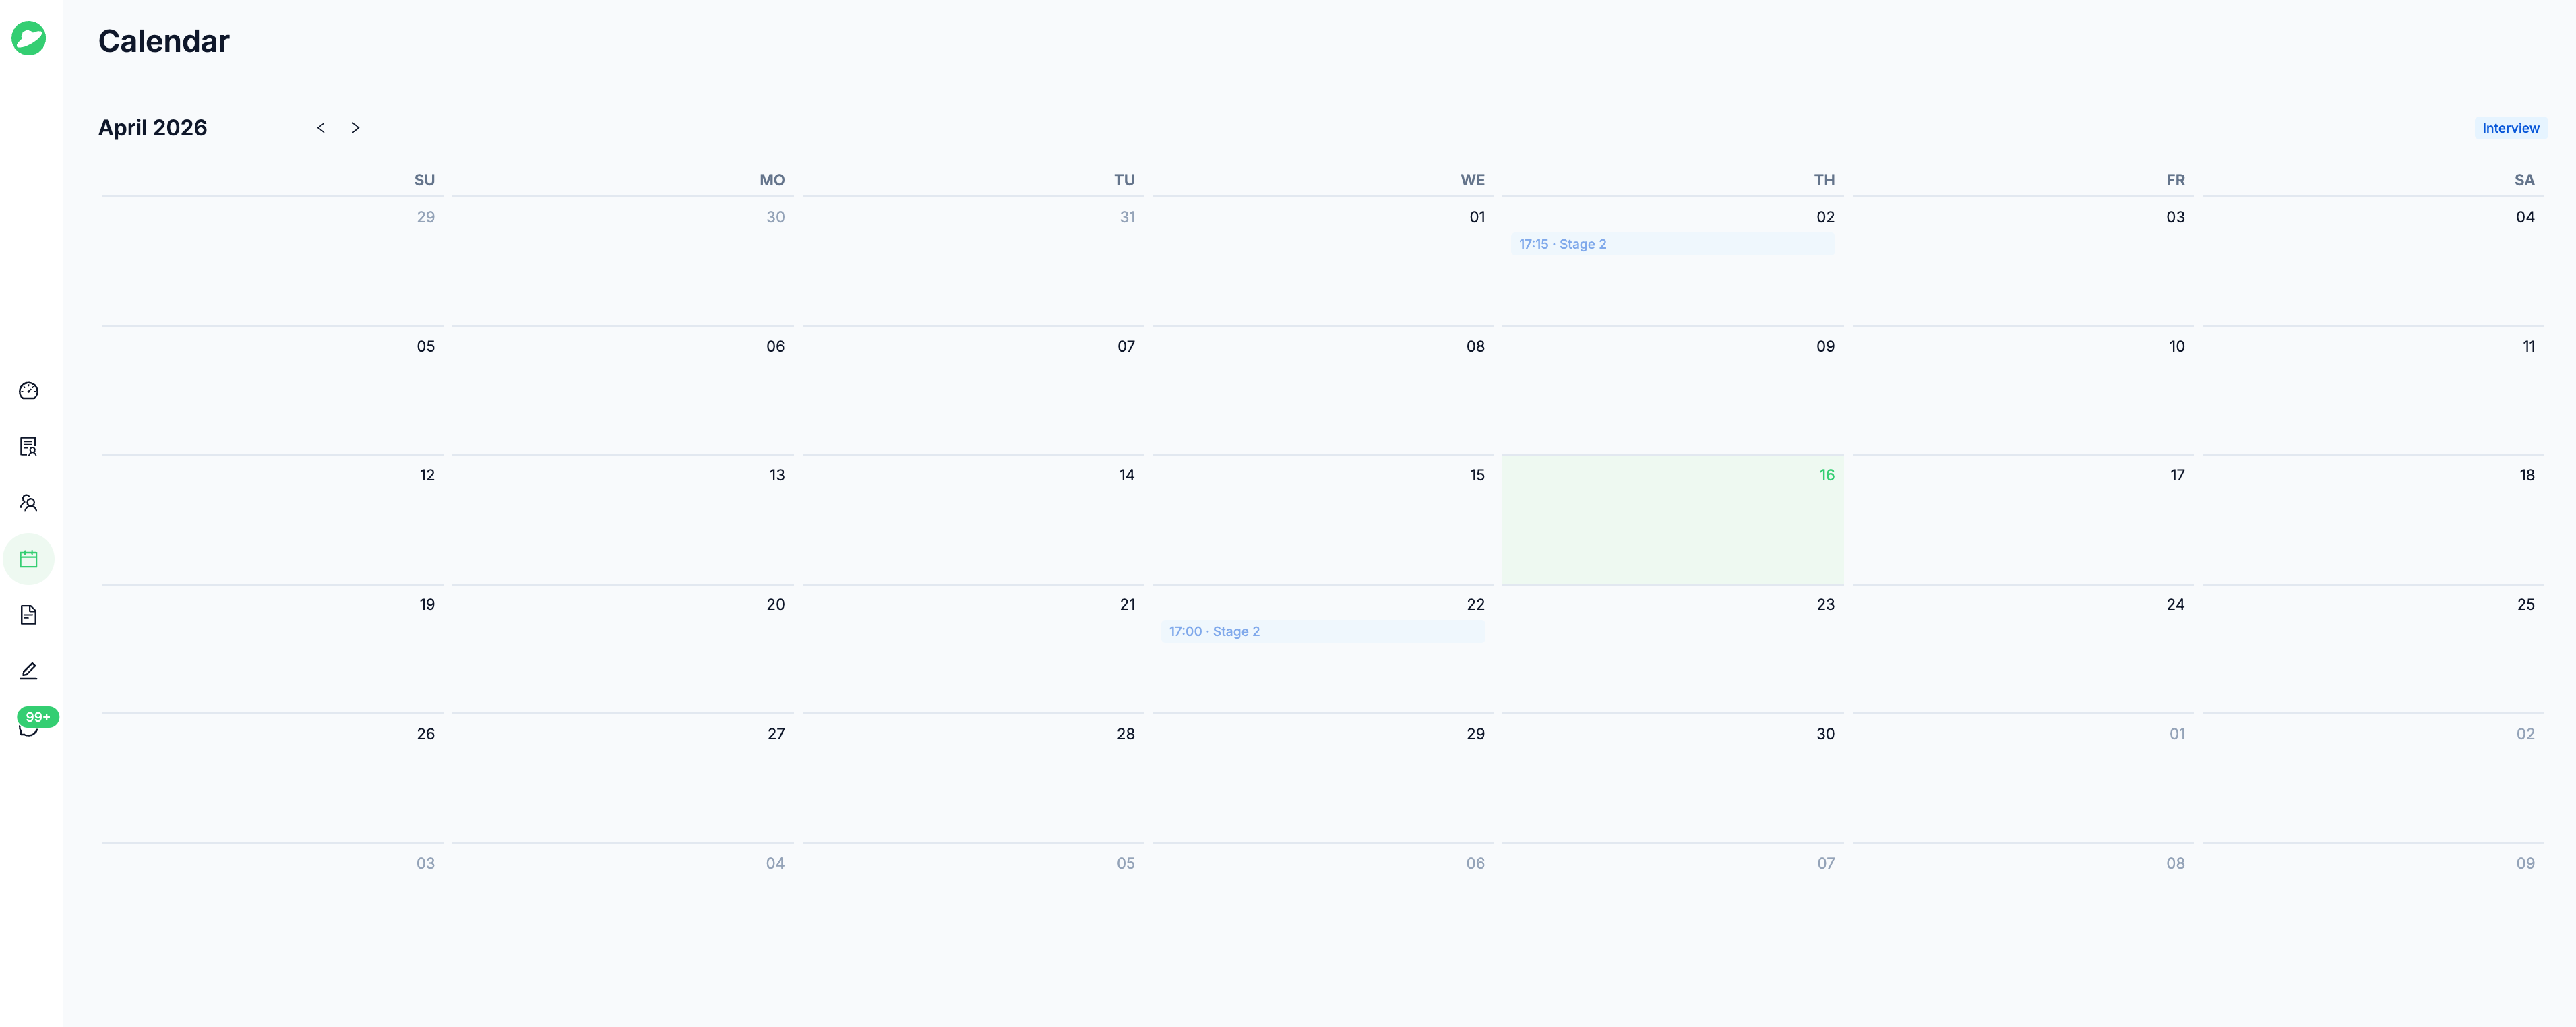
Task: Select date 26 on Sunday
Action: pos(425,734)
